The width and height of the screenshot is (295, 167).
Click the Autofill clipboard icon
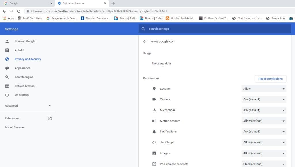coord(7,50)
